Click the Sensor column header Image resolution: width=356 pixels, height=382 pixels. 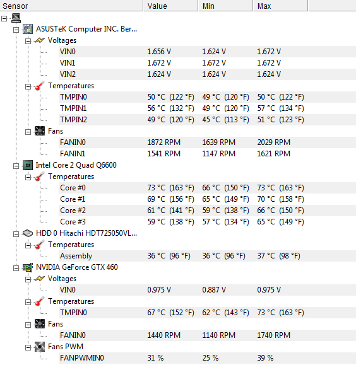pyautogui.click(x=71, y=6)
